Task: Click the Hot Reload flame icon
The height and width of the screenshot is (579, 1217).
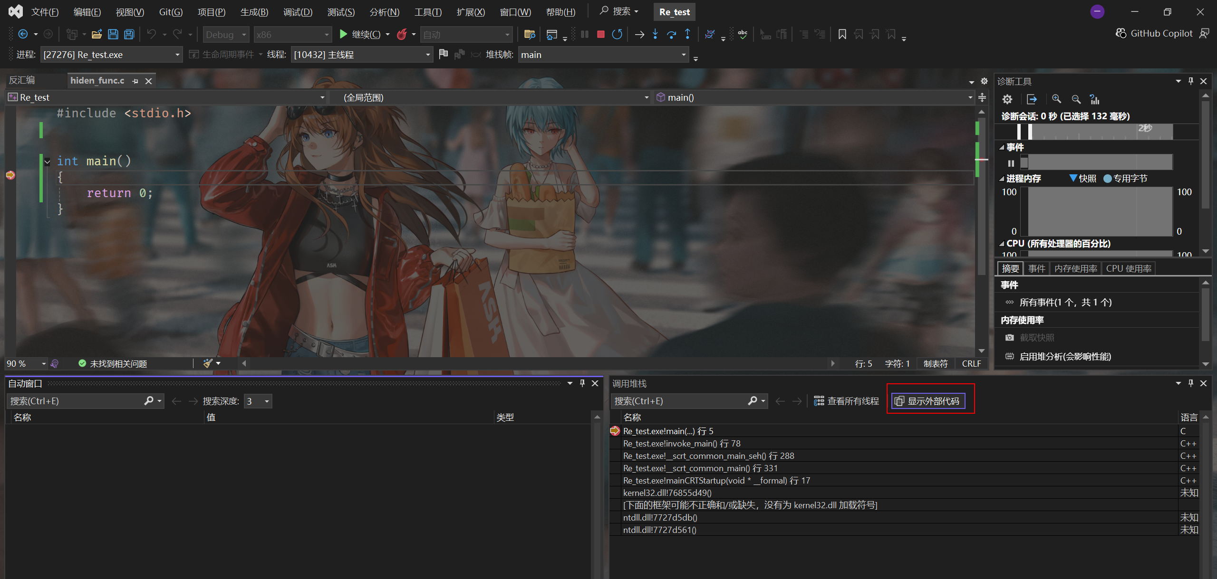Action: pos(402,34)
